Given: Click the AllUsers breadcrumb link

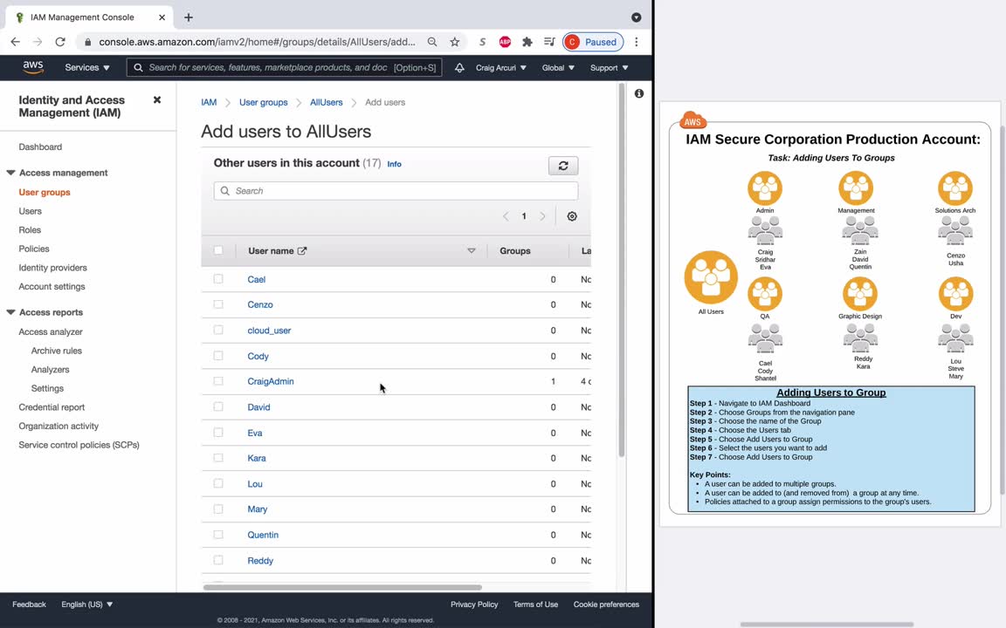Looking at the screenshot, I should coord(327,103).
